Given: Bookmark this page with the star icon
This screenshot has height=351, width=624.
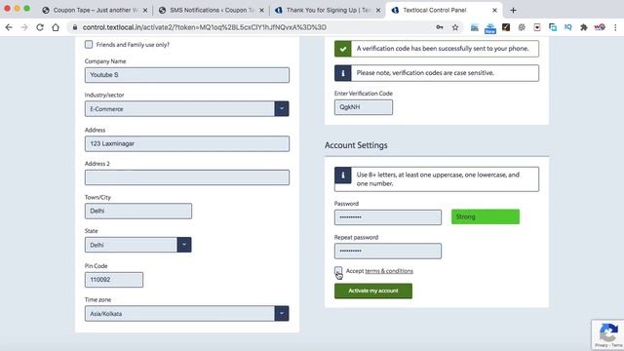Looking at the screenshot, I should tap(455, 27).
